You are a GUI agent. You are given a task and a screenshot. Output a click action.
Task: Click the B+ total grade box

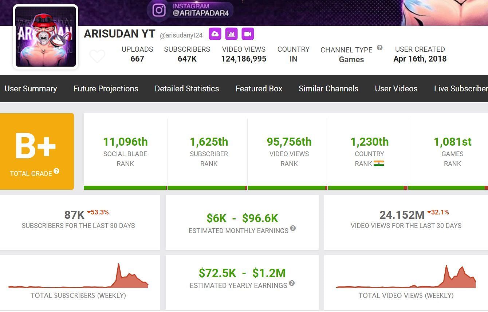[36, 151]
